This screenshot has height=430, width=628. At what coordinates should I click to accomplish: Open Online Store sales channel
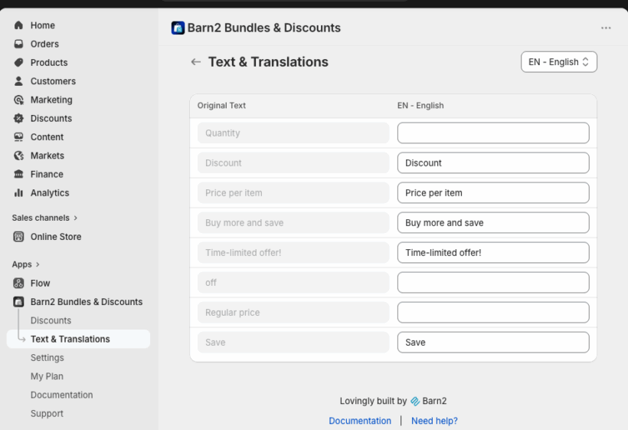tap(56, 237)
